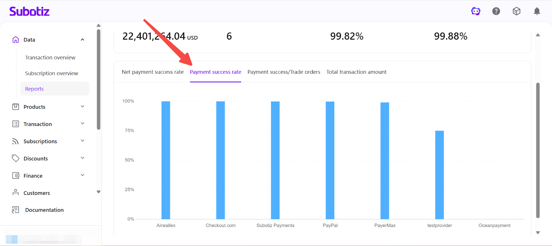Screen dimensions: 552x246
Task: Click the Discounts tag icon
Action: (16, 158)
